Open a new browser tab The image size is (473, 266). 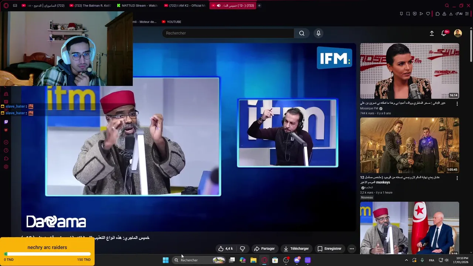[259, 6]
